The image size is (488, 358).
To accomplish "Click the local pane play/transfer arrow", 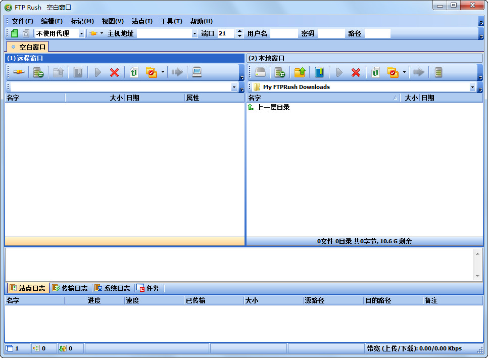I will click(x=339, y=72).
